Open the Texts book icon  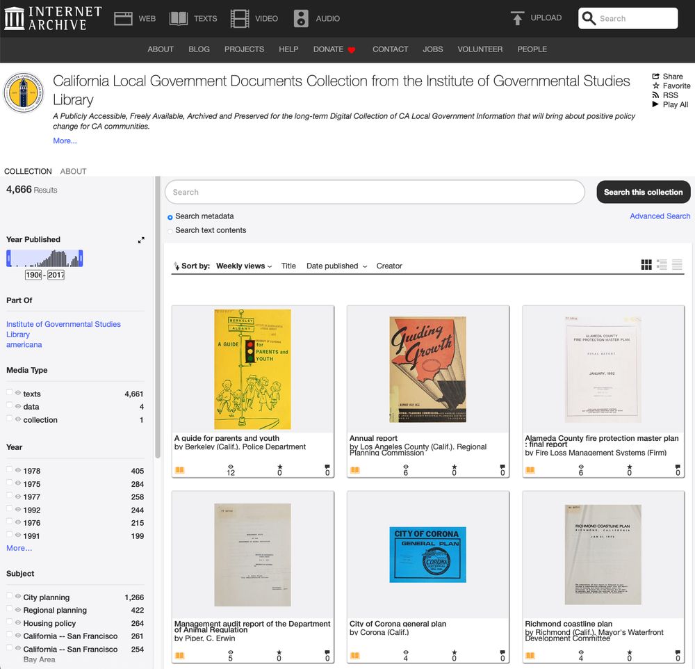click(179, 19)
